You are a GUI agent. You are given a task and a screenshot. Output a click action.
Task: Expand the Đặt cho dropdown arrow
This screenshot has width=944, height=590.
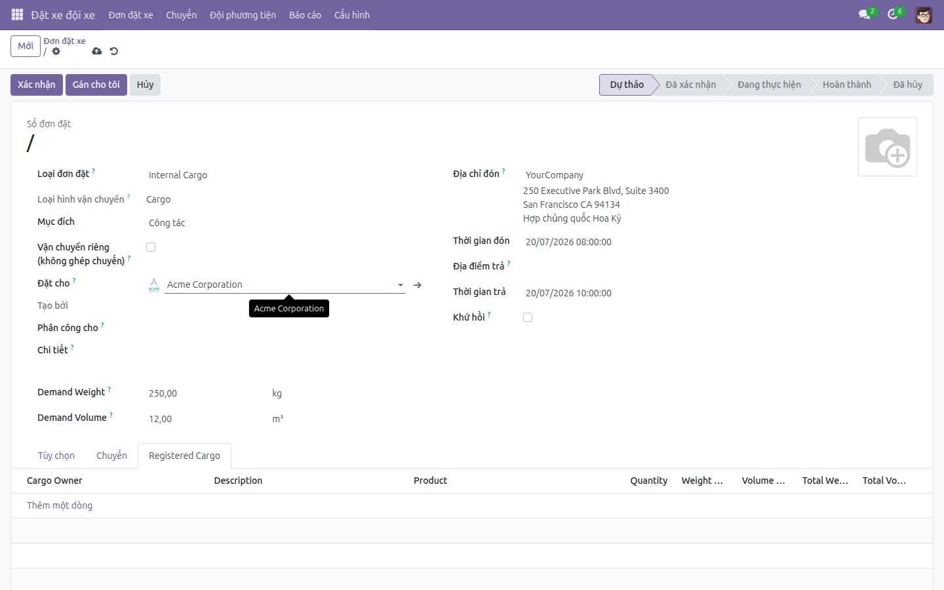(x=401, y=285)
